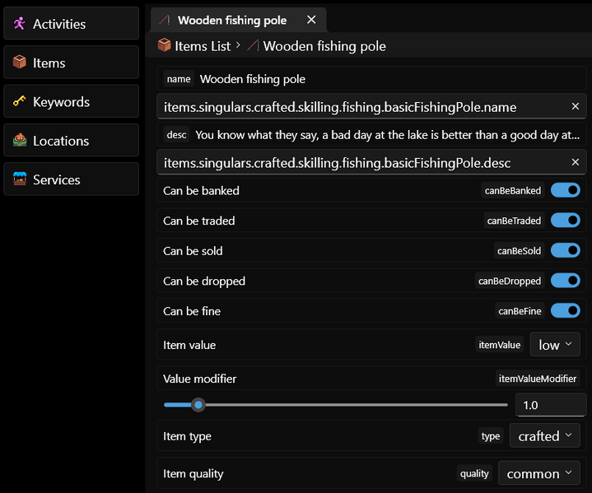The width and height of the screenshot is (592, 493).
Task: Click the canBeDropped property tag
Action: 510,281
